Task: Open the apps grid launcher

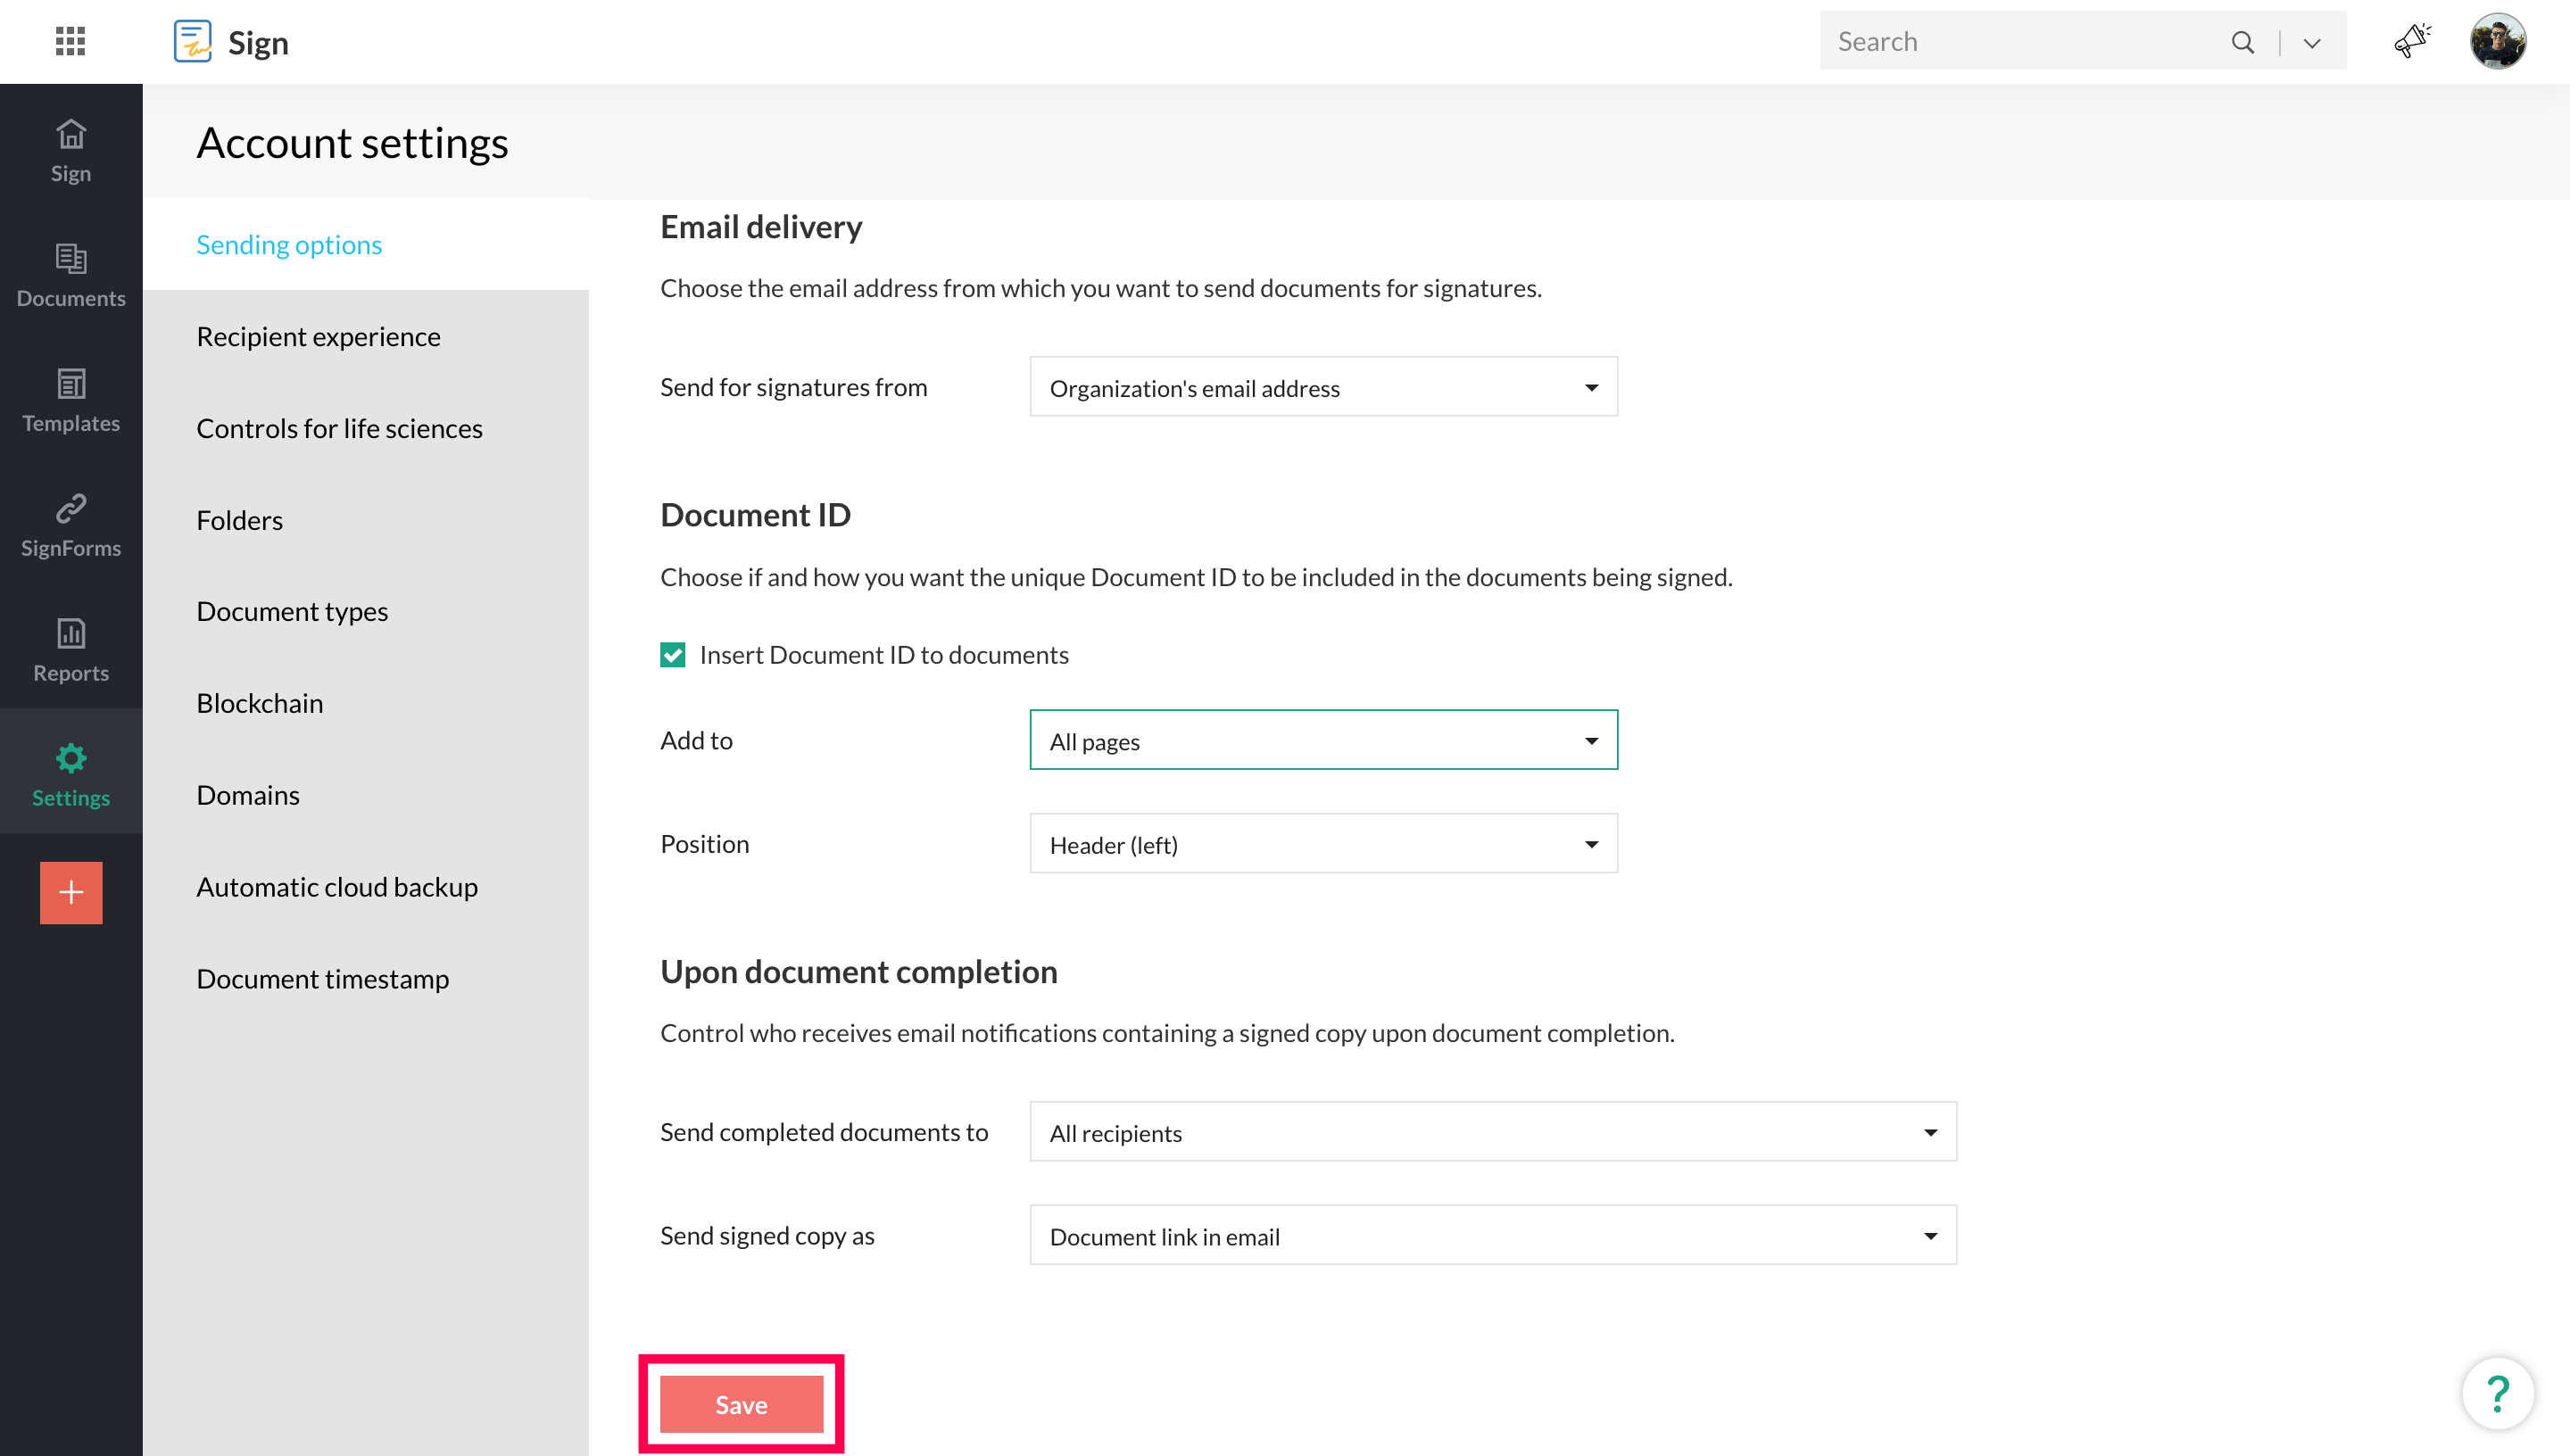Action: point(70,41)
